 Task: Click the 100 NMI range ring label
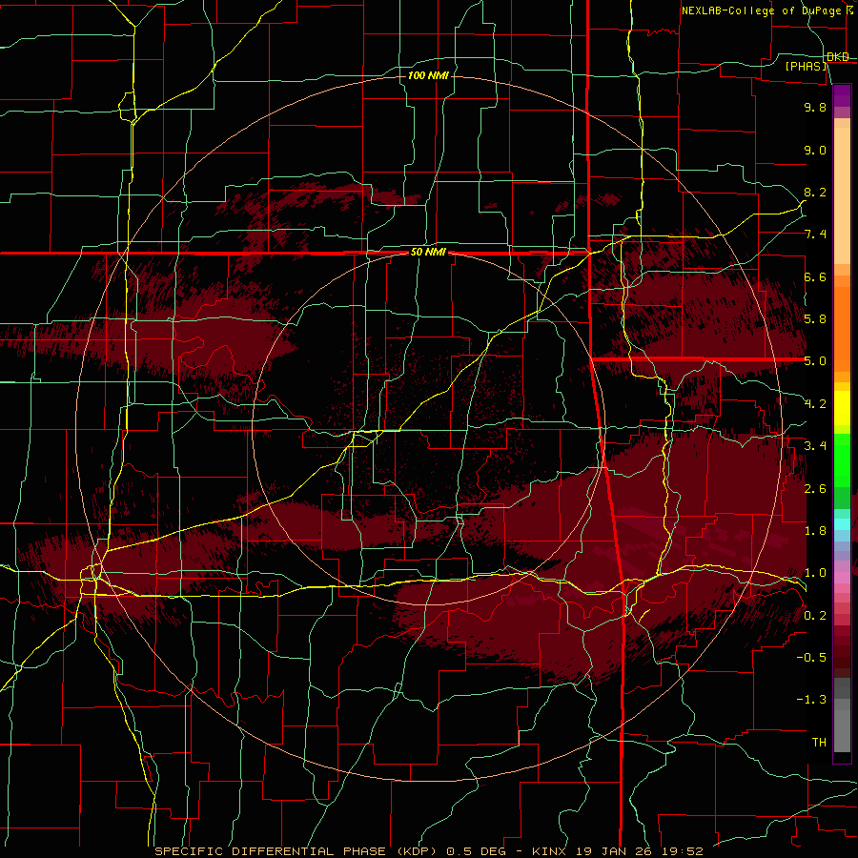(428, 75)
